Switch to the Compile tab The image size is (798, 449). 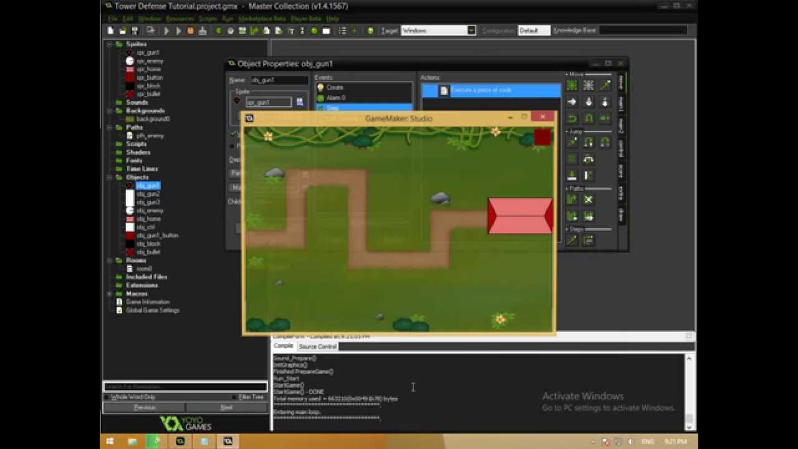(x=283, y=346)
